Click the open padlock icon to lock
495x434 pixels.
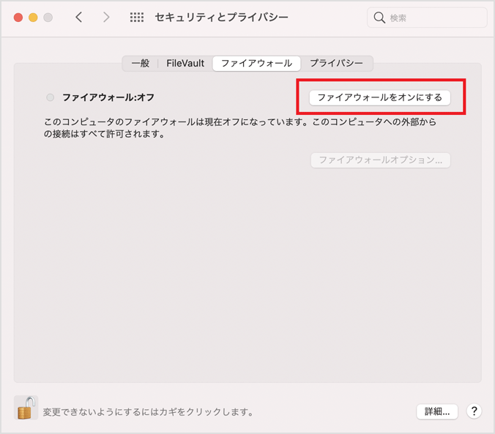tap(26, 408)
